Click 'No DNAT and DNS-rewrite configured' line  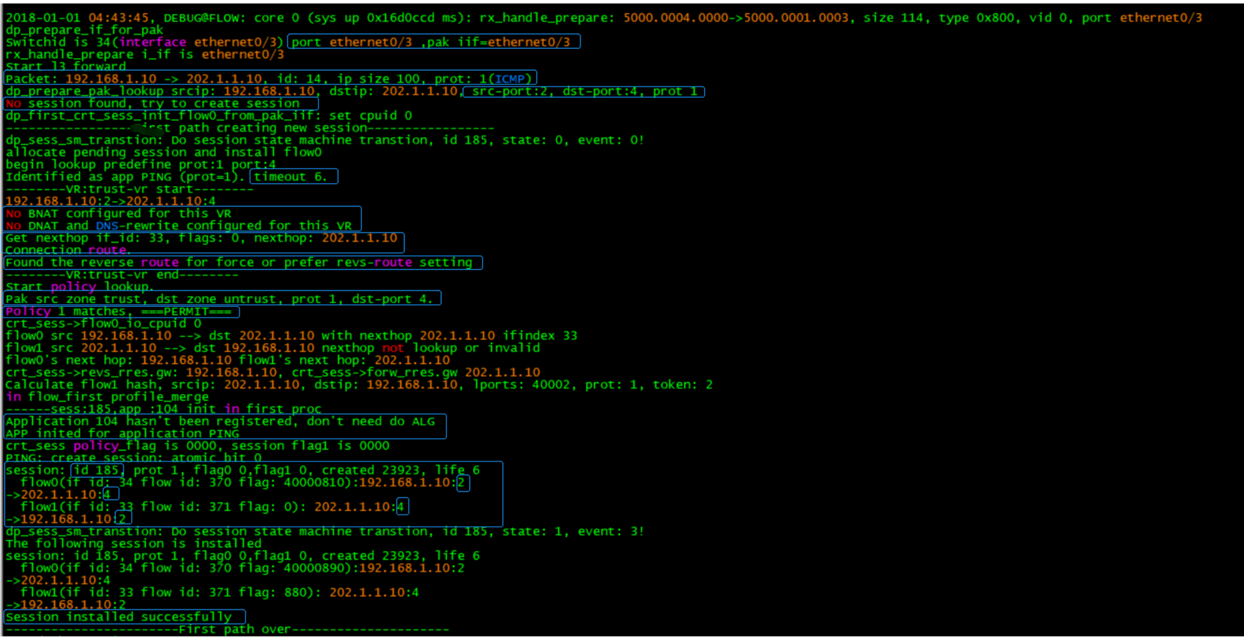click(178, 226)
